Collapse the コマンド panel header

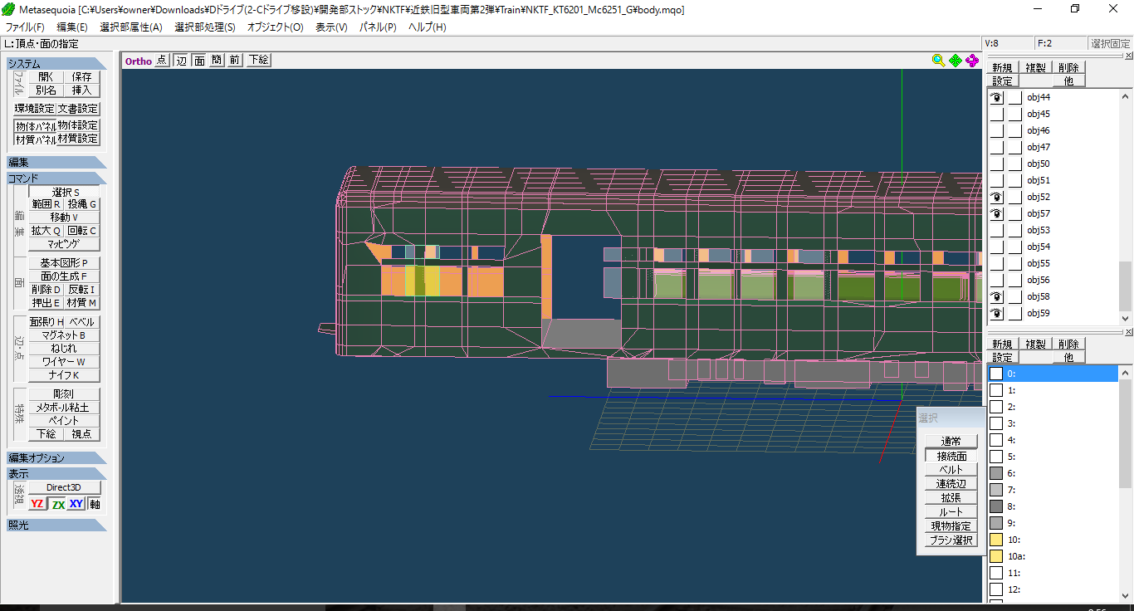click(56, 178)
